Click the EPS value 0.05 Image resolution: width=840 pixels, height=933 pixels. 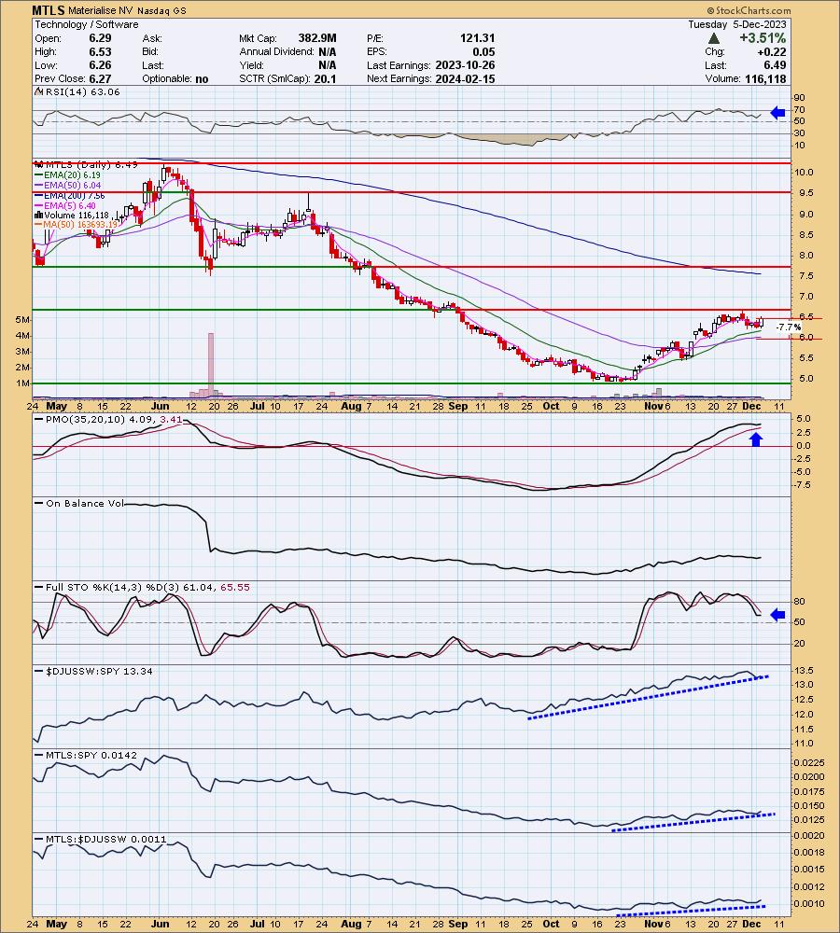[484, 51]
